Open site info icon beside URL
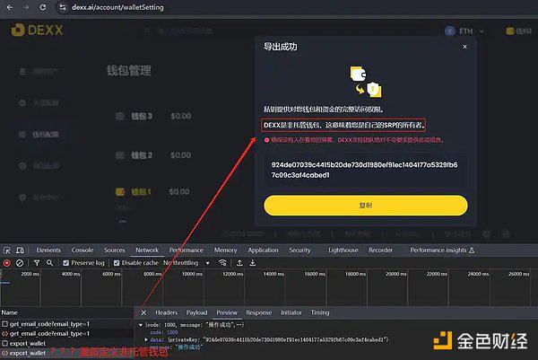The image size is (538, 360). [x=63, y=7]
